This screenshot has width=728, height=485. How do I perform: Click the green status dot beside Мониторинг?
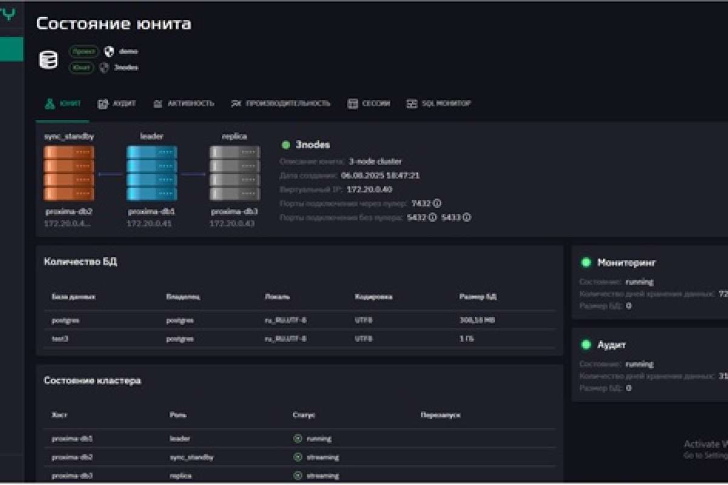pyautogui.click(x=586, y=263)
